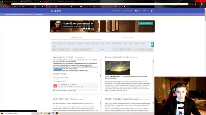Open the SEUS PTGI E12 download post title
The height and width of the screenshot is (115, 206).
point(64,57)
